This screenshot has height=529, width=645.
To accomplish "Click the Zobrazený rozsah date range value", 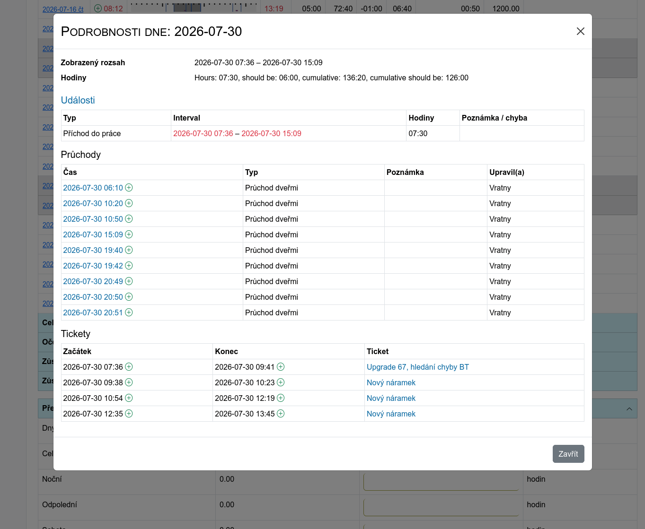I will (x=258, y=62).
